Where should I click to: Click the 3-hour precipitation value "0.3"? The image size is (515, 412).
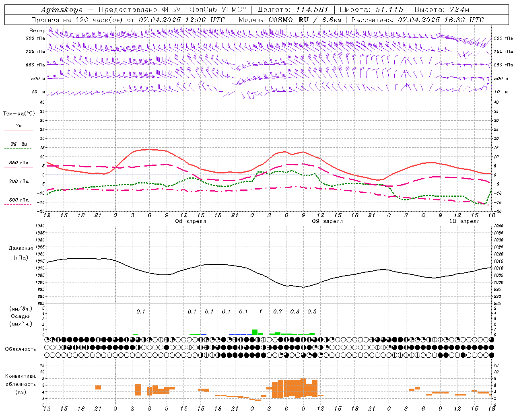click(x=295, y=311)
